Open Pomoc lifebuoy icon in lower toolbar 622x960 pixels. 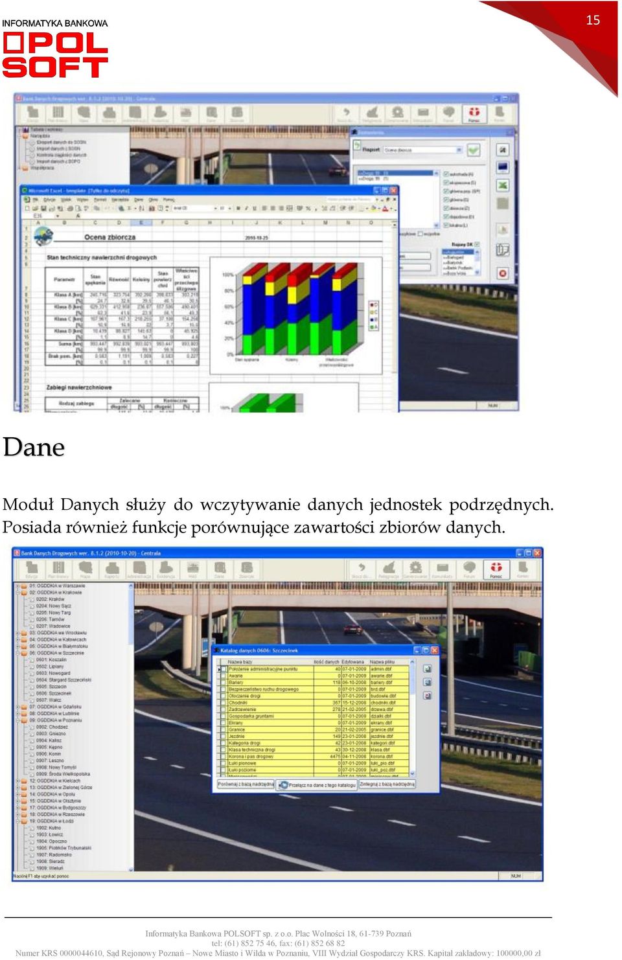496,570
